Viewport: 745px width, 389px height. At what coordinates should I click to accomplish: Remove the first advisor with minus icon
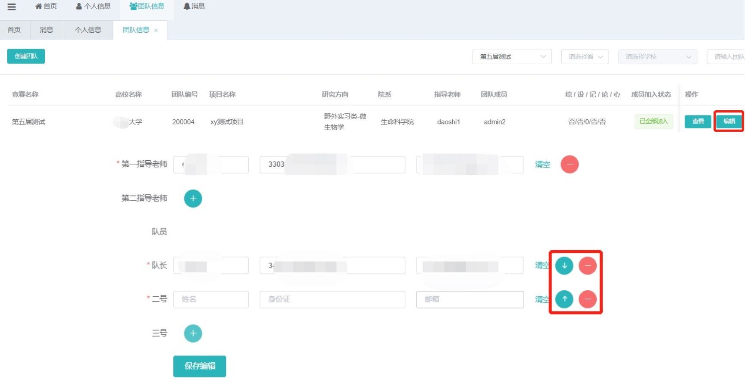(570, 165)
